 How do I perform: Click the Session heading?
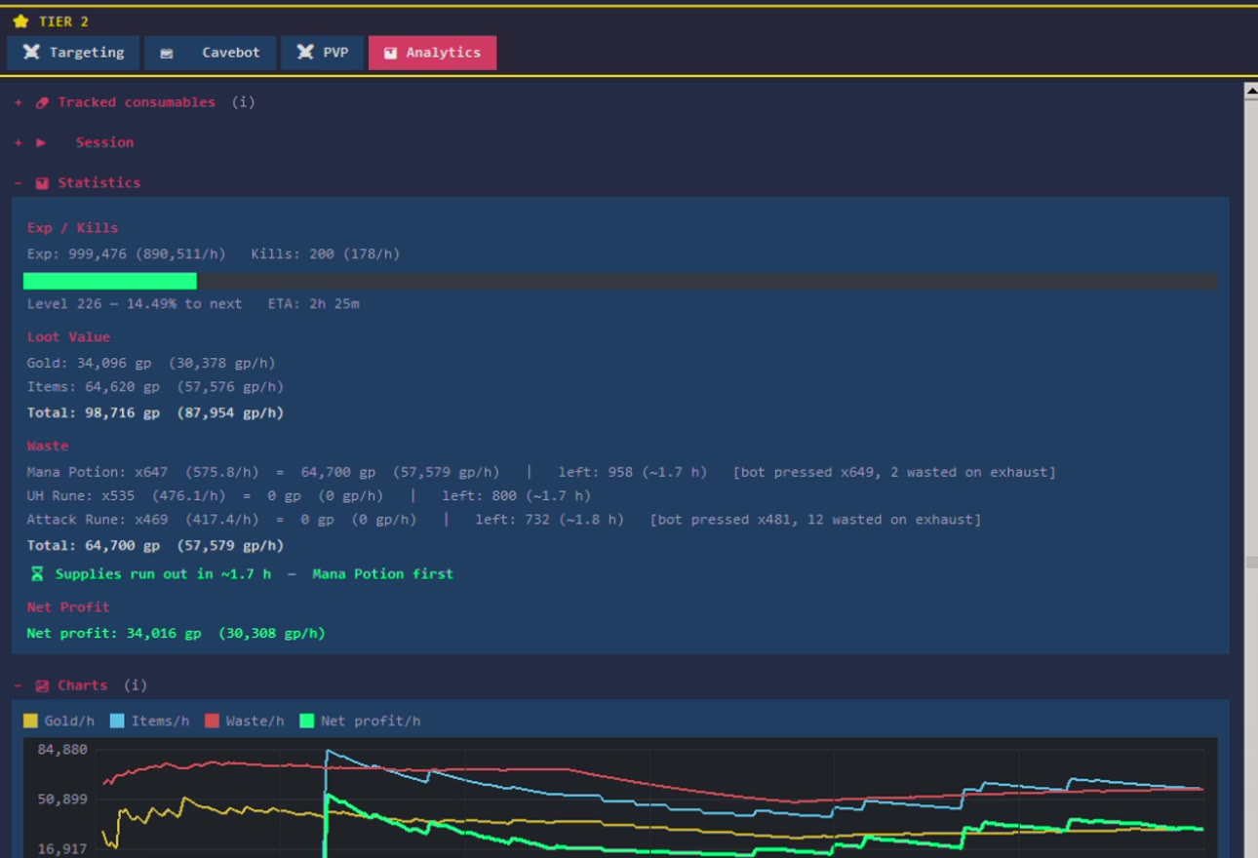click(x=105, y=142)
